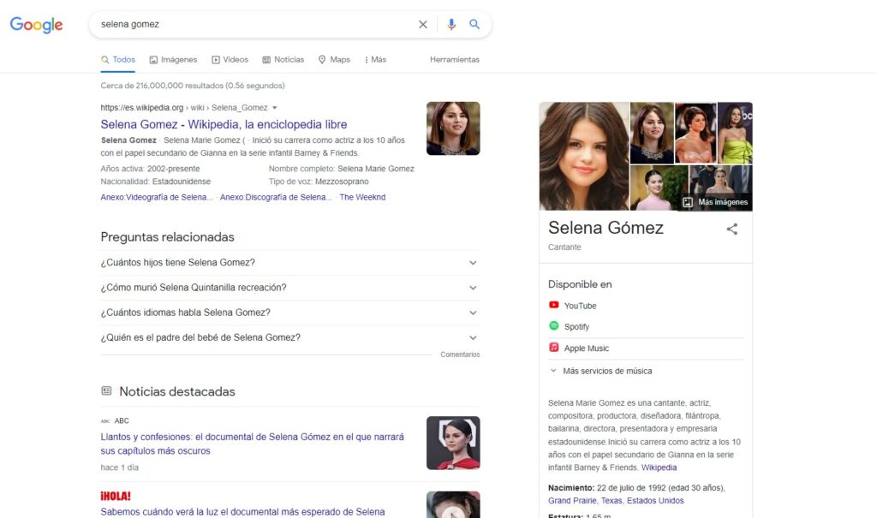
Task: Click the result count text Cerca de 216,000,000
Action: pyautogui.click(x=193, y=86)
